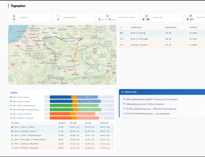Click the Wechselpunkte diamond icon
Image resolution: width=205 pixels, height=157 pixels.
[58, 16]
